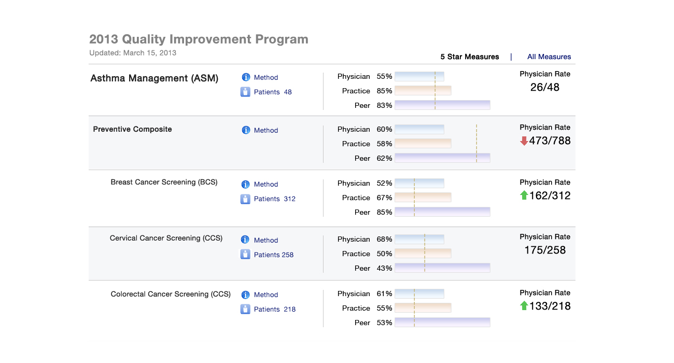Open Patients 48 link for Asthma Management
Viewport: 674px width, 363px height.
(273, 92)
